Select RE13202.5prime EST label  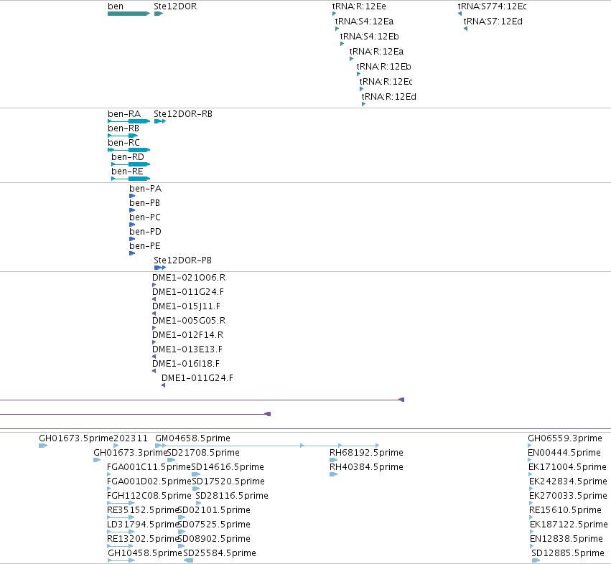click(143, 539)
